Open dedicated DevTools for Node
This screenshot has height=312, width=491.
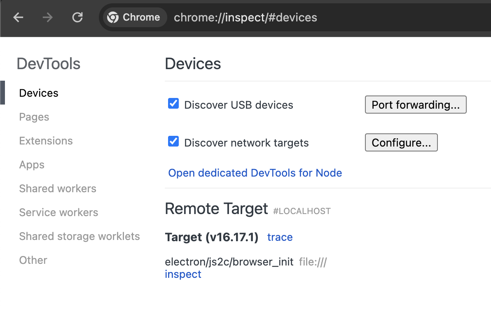pyautogui.click(x=255, y=173)
